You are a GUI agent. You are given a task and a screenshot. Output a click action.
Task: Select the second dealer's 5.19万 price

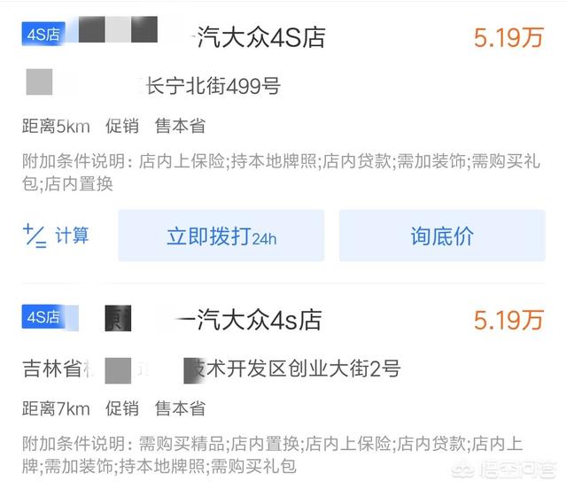(509, 320)
